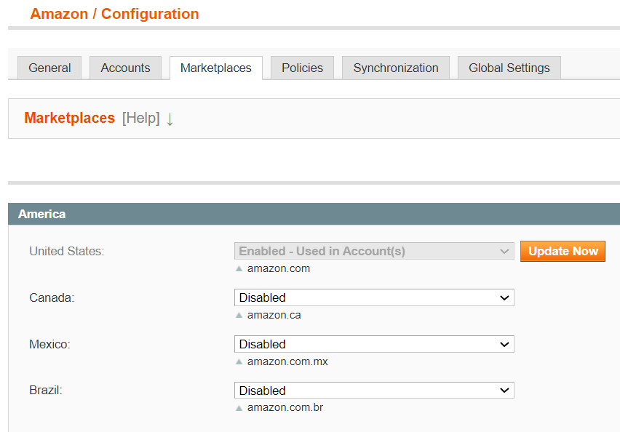Viewport: 620px width, 432px height.
Task: Click the Update Now button
Action: click(563, 252)
